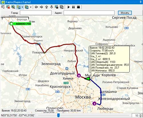Click the Красногорск city label
Viewport: 143px width, 118px height.
pos(60,87)
